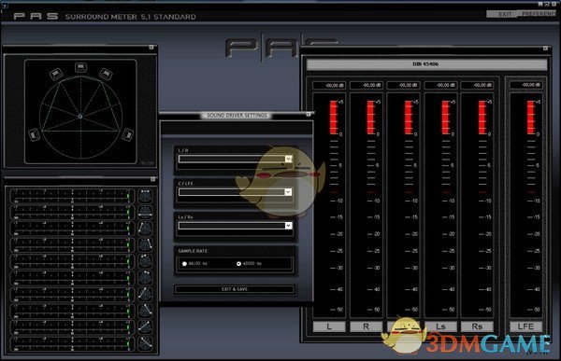Click the front right speaker icon in scope
Screen dimensions: 561x361
click(x=106, y=74)
